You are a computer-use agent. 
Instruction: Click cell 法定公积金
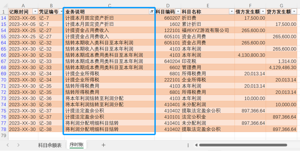(208, 117)
